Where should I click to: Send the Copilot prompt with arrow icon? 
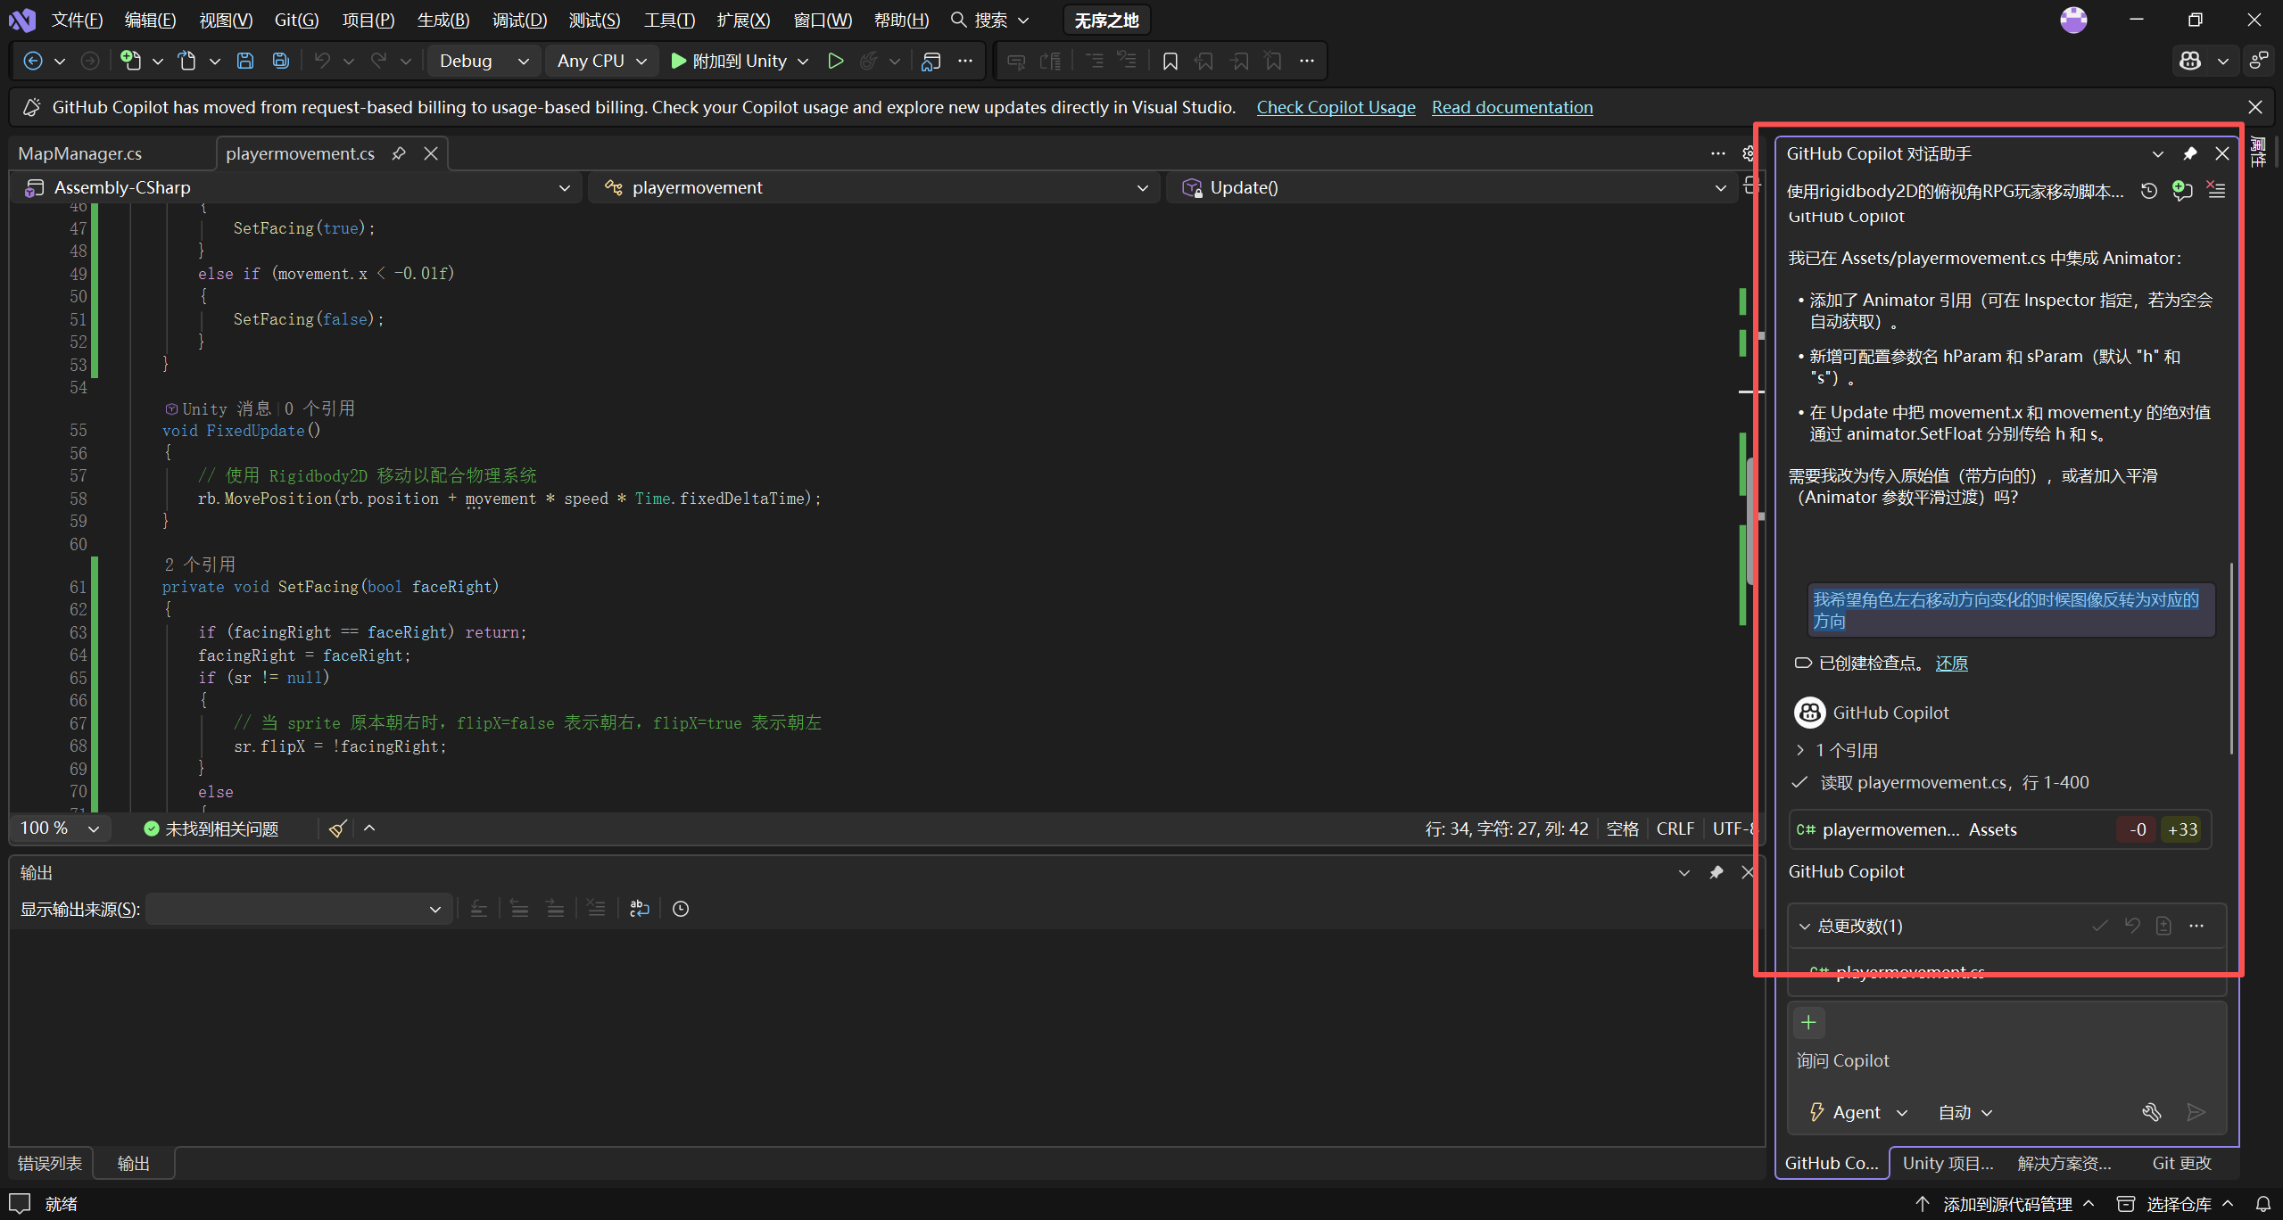pos(2196,1112)
